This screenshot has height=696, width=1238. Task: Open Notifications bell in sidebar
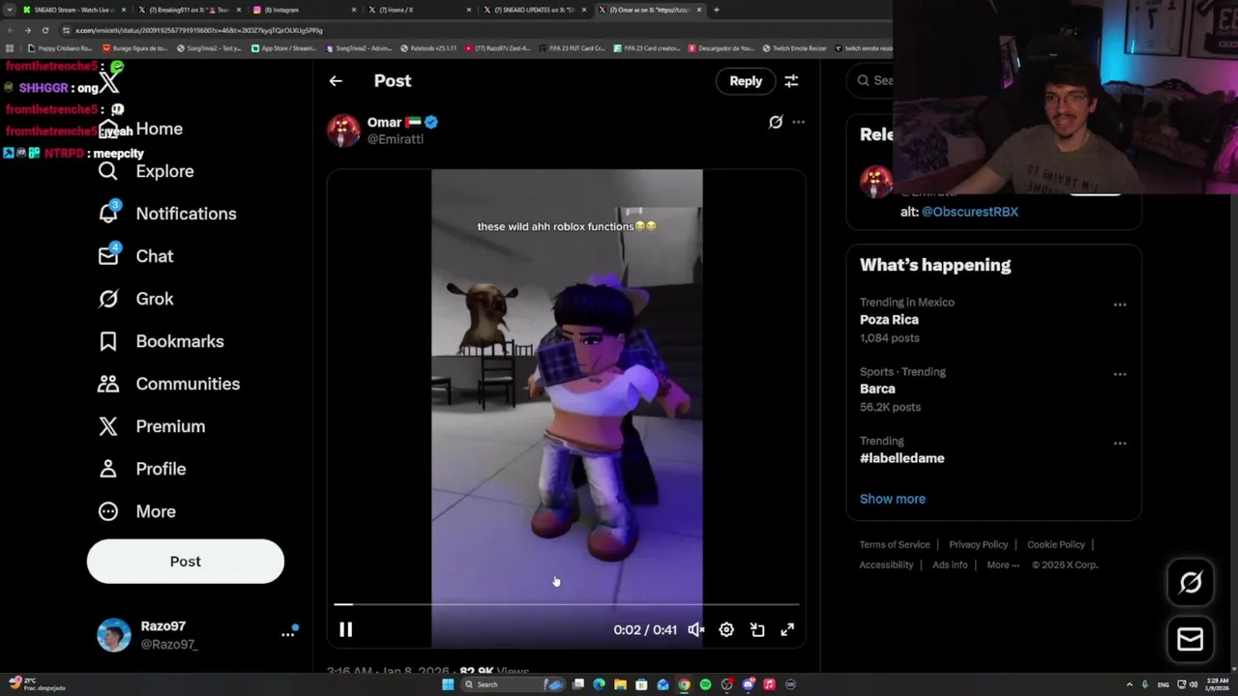click(x=166, y=214)
